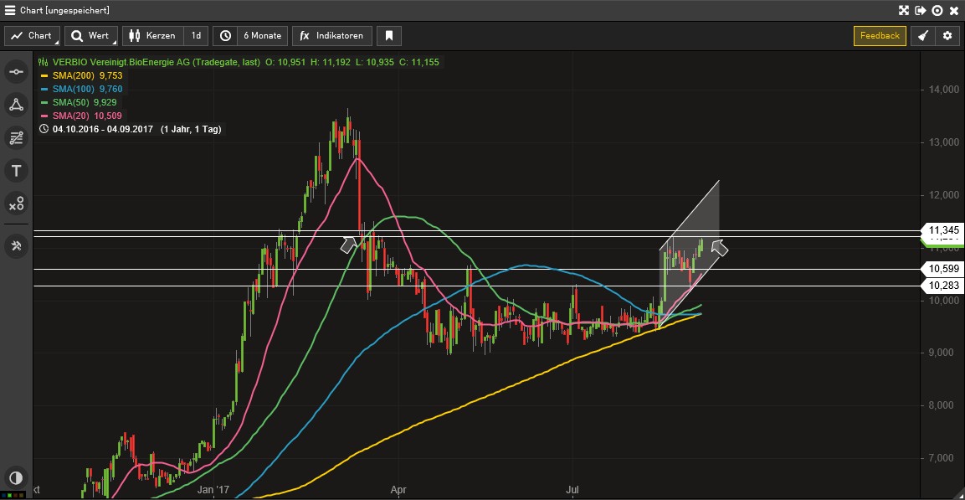
Task: Click the bookmark icon in toolbar
Action: pos(389,36)
